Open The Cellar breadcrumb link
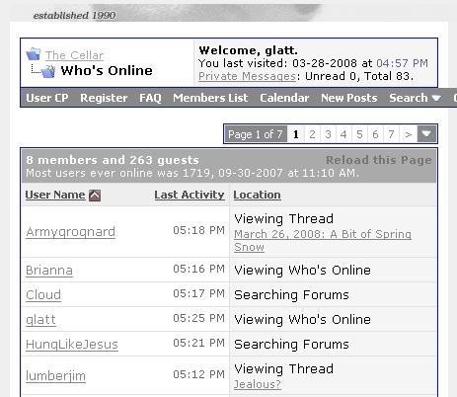 coord(74,55)
